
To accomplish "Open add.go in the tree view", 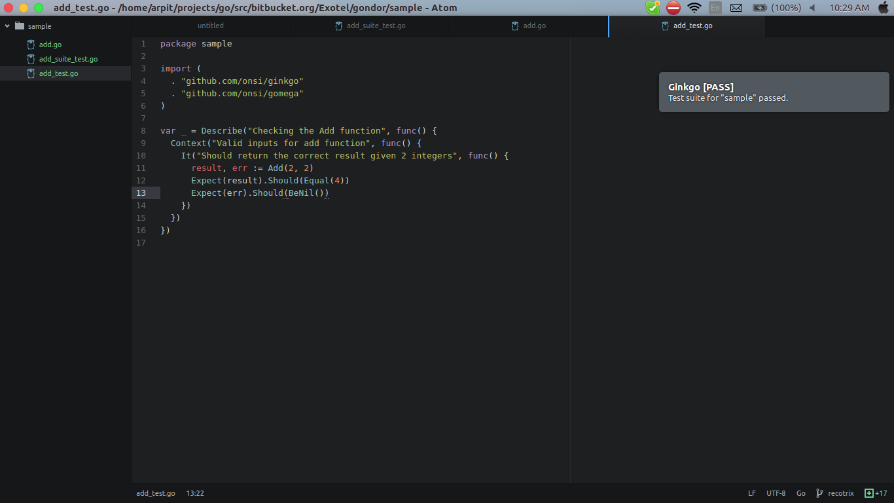I will (x=50, y=45).
